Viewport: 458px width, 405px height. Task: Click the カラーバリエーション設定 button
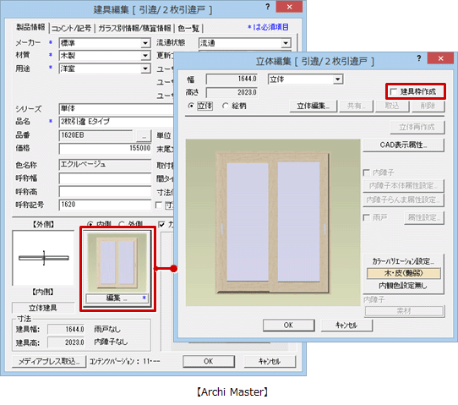click(403, 261)
